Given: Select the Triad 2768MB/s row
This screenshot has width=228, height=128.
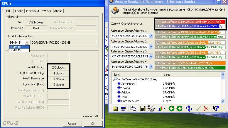Looking at the screenshot, I should click(x=166, y=97).
